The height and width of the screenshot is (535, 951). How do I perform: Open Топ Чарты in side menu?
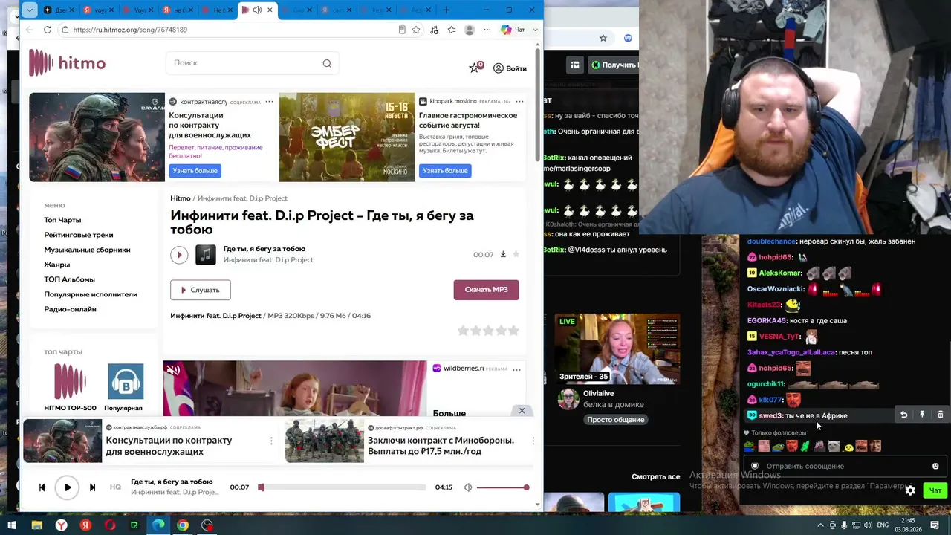[62, 220]
